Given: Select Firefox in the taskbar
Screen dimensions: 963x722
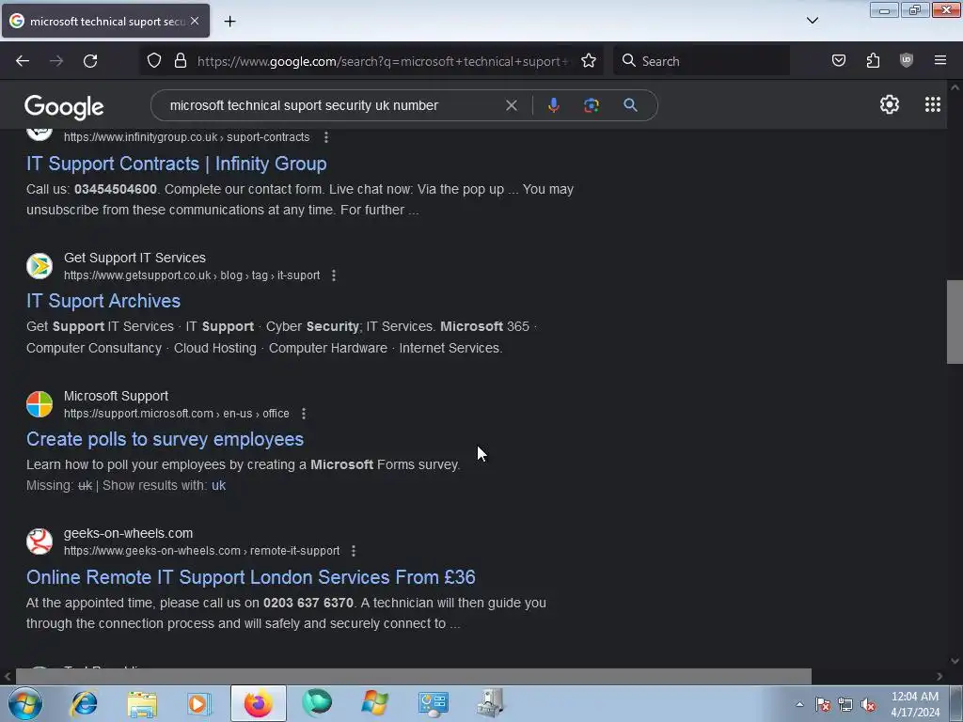Looking at the screenshot, I should [259, 703].
